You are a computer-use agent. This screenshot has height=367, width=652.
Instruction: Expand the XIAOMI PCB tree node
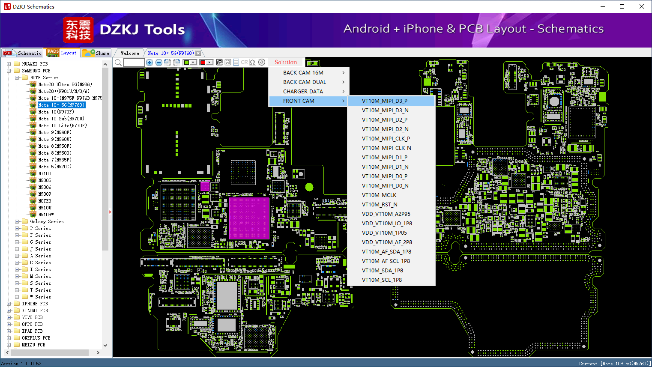pos(9,310)
